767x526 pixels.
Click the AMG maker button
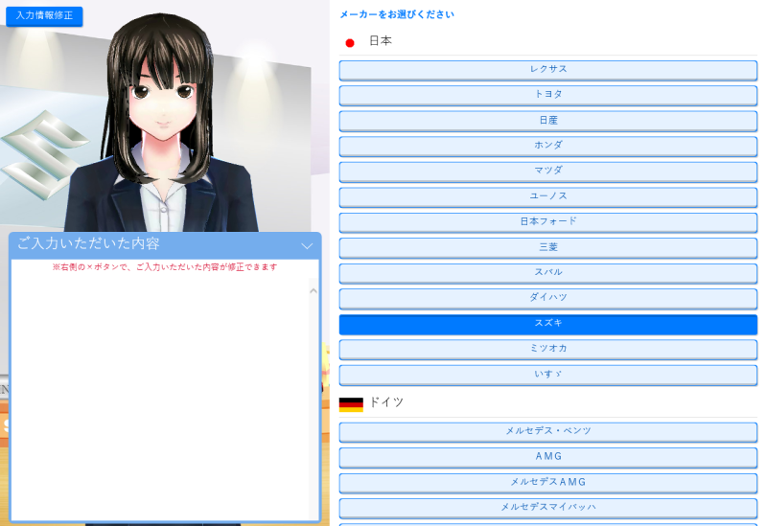547,458
